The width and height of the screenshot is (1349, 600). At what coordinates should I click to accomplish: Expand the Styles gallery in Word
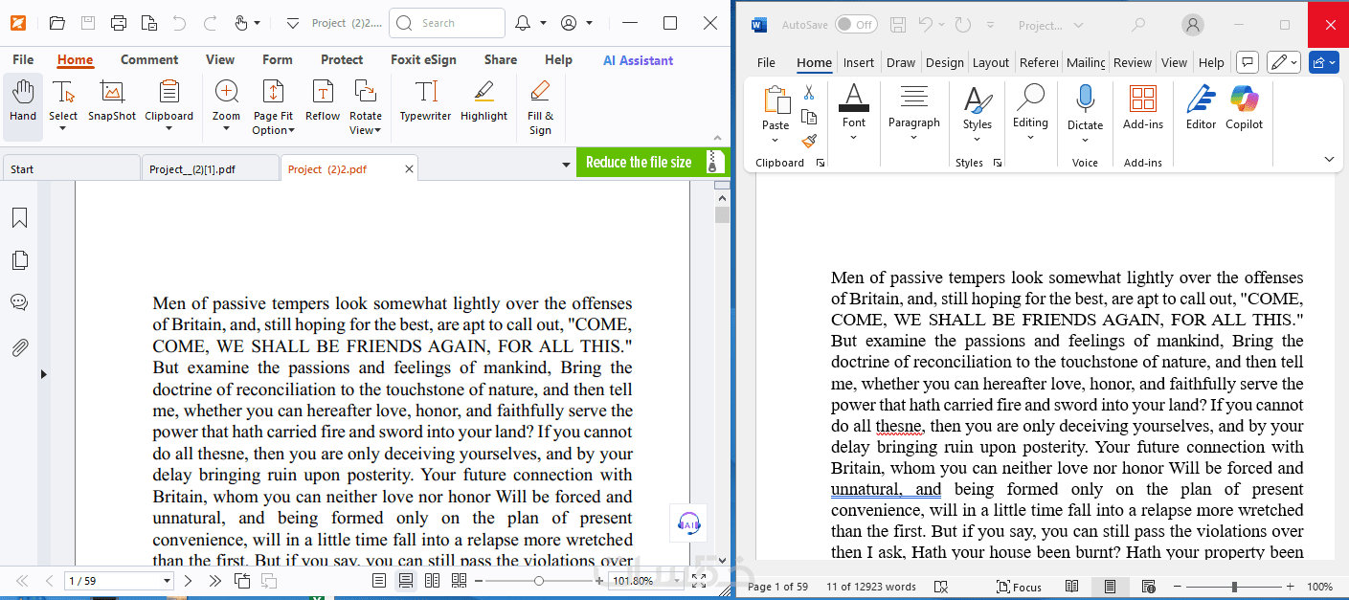(978, 137)
